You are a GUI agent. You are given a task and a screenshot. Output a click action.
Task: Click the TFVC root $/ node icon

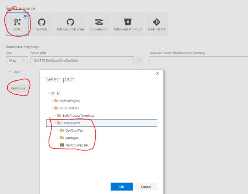[53, 93]
